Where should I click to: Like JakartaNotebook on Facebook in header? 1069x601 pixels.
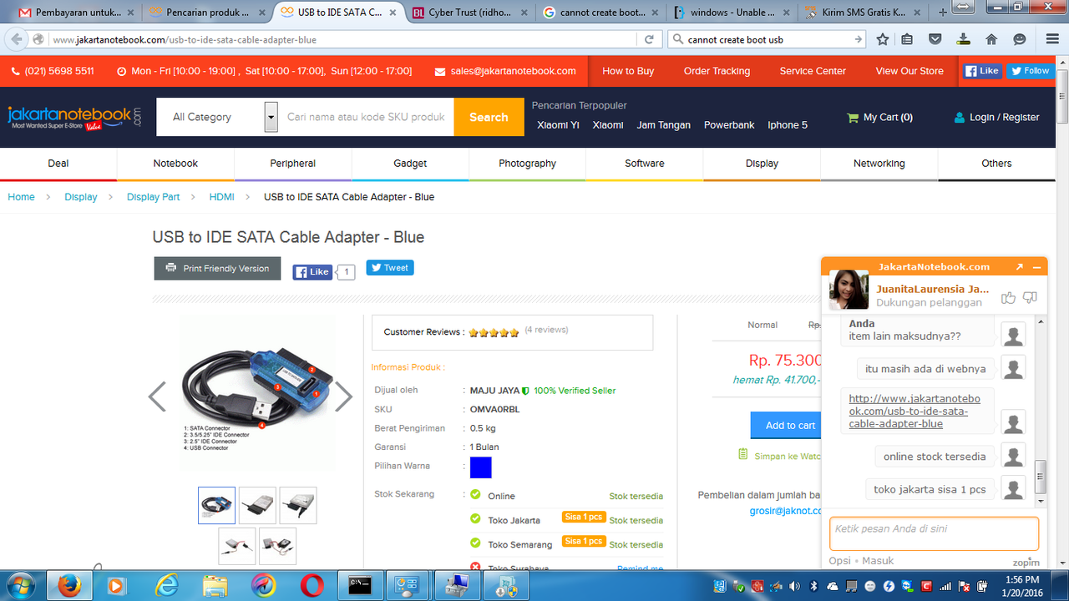point(982,71)
